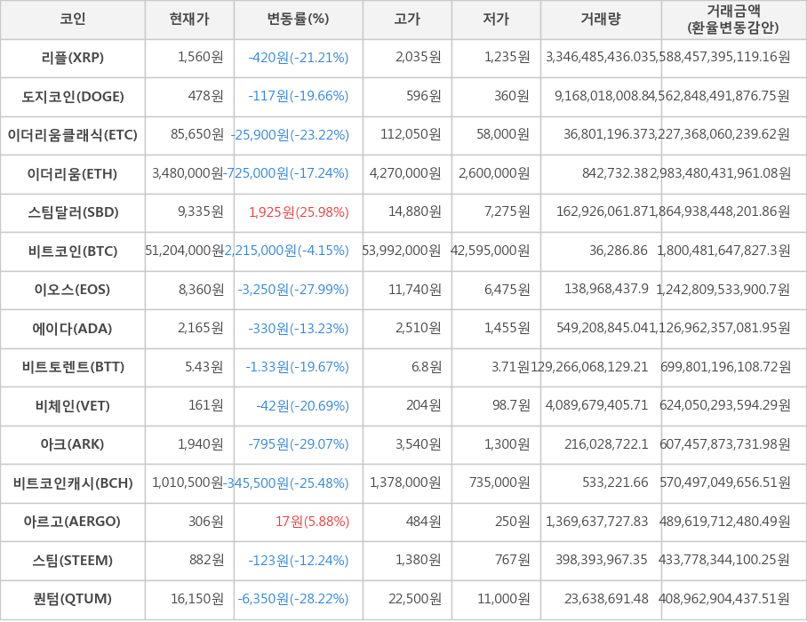Click the 현재가 column header
The width and height of the screenshot is (807, 622).
[189, 20]
